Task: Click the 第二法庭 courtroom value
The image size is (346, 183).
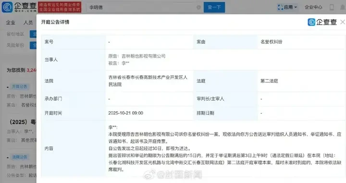Action: coord(269,81)
